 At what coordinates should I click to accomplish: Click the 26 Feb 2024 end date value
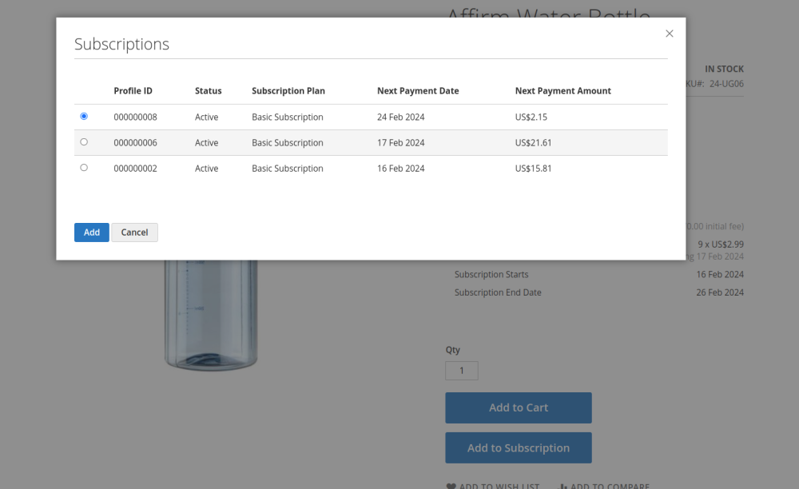point(720,292)
